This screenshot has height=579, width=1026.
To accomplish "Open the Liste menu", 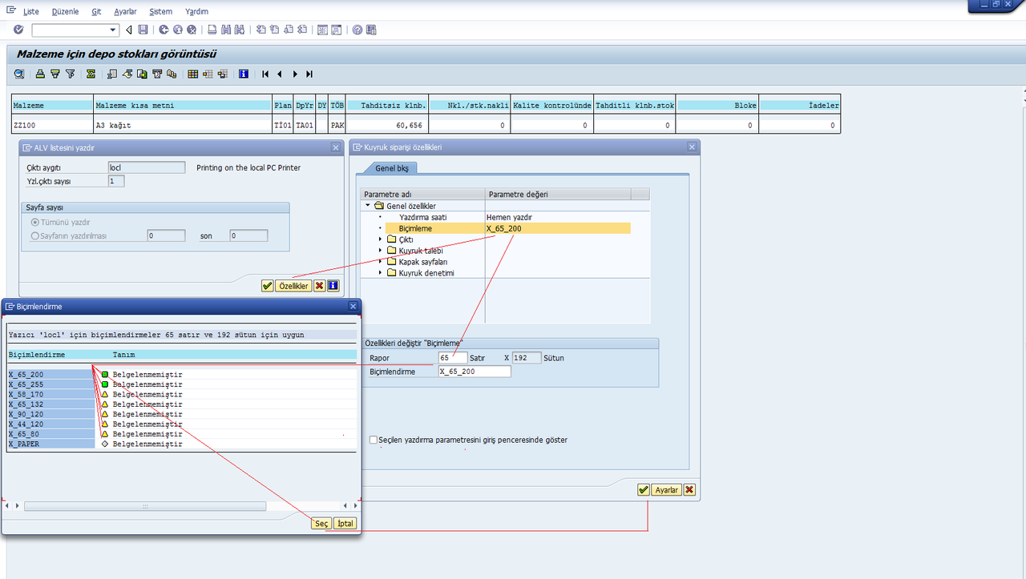I will pos(31,11).
